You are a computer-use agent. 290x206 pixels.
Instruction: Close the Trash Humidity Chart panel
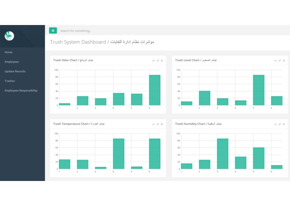point(284,124)
